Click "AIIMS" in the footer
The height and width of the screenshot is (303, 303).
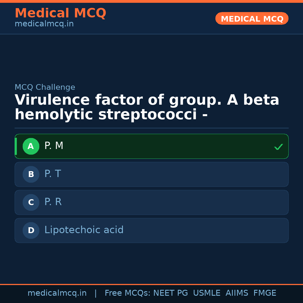point(237,293)
